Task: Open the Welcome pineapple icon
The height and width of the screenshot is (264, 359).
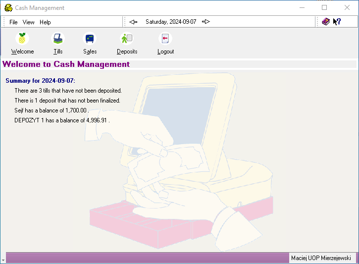Action: coord(22,38)
